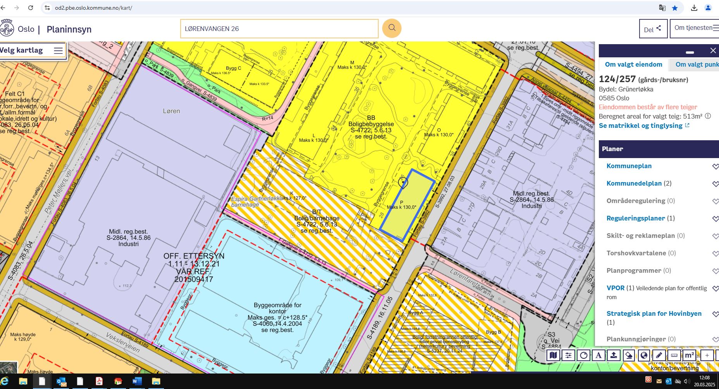Switch to the Om valgt eiendom tab

(x=633, y=64)
